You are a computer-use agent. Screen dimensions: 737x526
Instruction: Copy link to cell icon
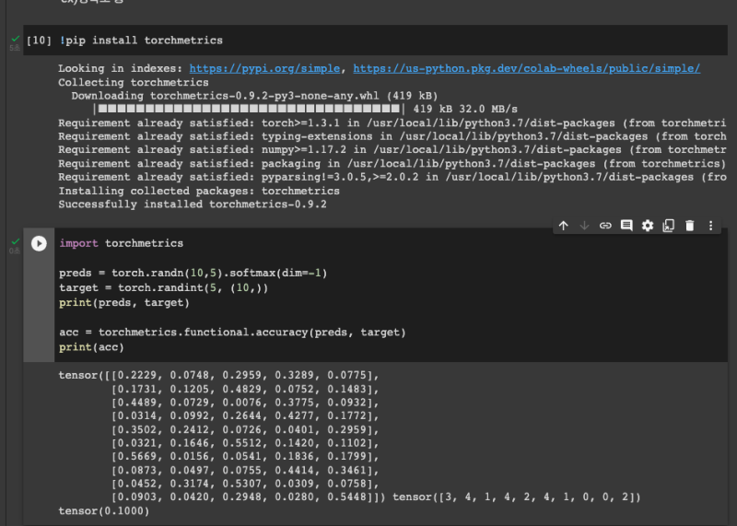pos(605,226)
